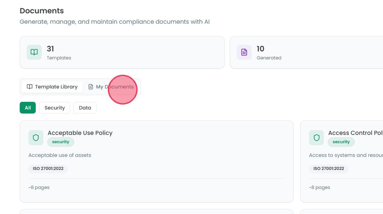
Task: Open the 31 Templates stat card
Action: point(122,52)
